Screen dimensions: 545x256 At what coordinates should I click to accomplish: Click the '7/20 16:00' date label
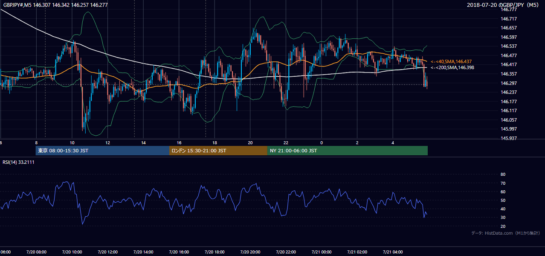tap(179, 252)
